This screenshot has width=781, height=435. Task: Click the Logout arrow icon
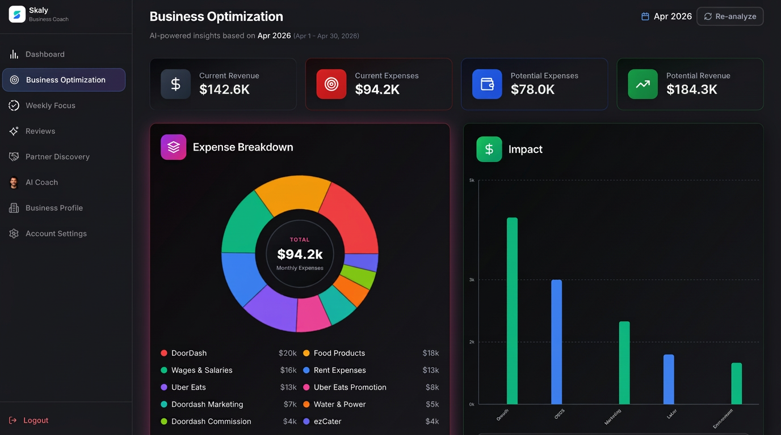click(x=13, y=420)
